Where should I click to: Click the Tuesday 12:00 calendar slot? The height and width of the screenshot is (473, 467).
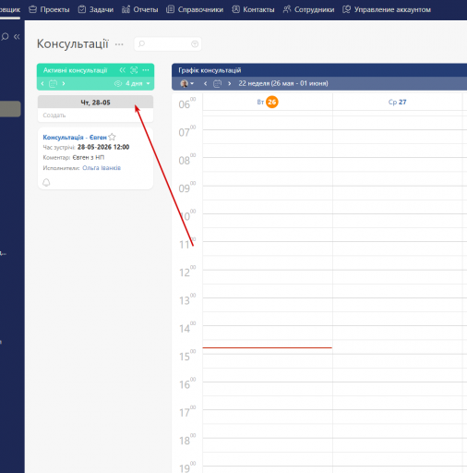click(268, 277)
